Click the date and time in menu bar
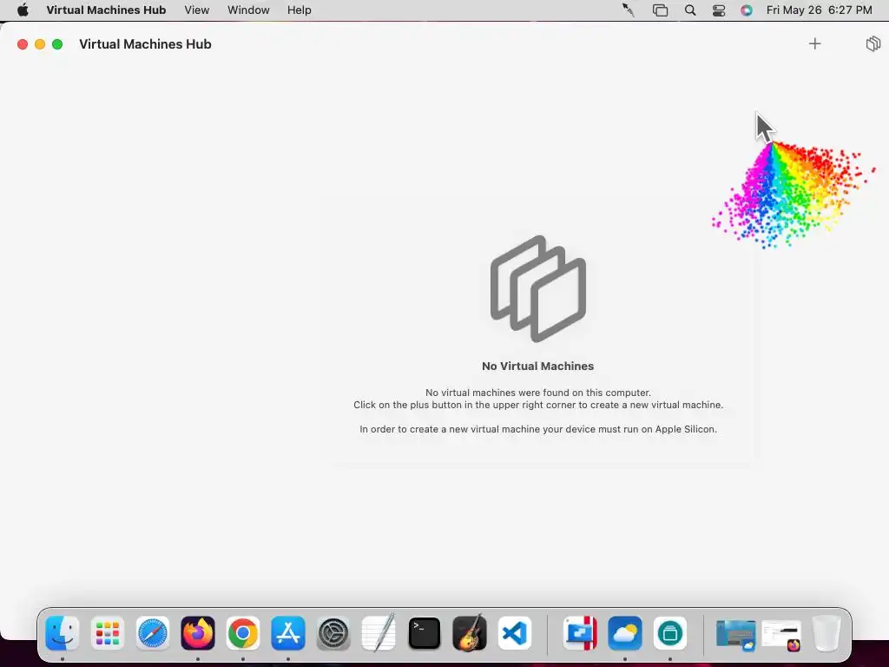The height and width of the screenshot is (667, 889). [x=820, y=10]
